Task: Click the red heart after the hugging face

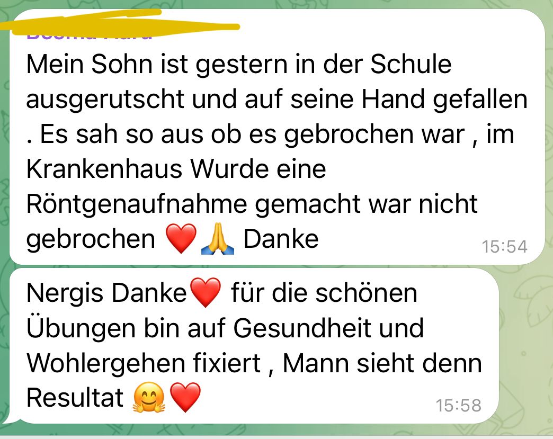Action: point(185,397)
